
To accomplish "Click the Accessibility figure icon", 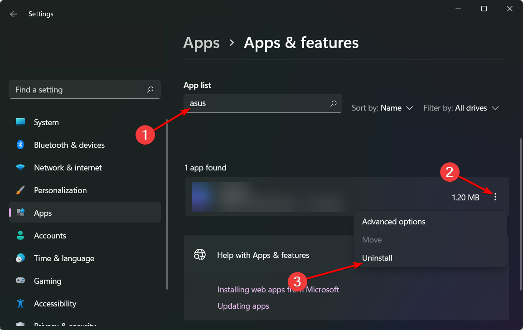I will coord(20,304).
